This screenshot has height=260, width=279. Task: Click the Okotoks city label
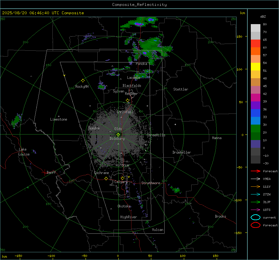pos(124,206)
